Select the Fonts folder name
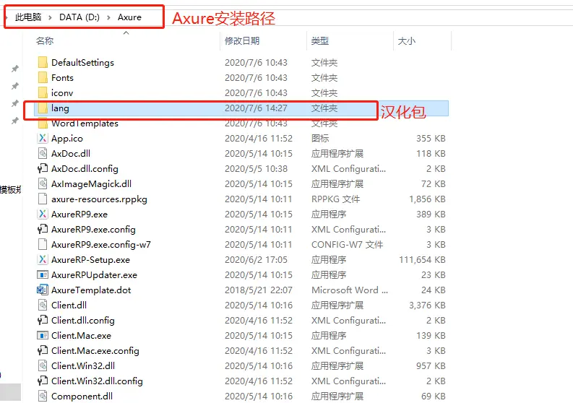Viewport: 573px width, 403px height. tap(62, 78)
